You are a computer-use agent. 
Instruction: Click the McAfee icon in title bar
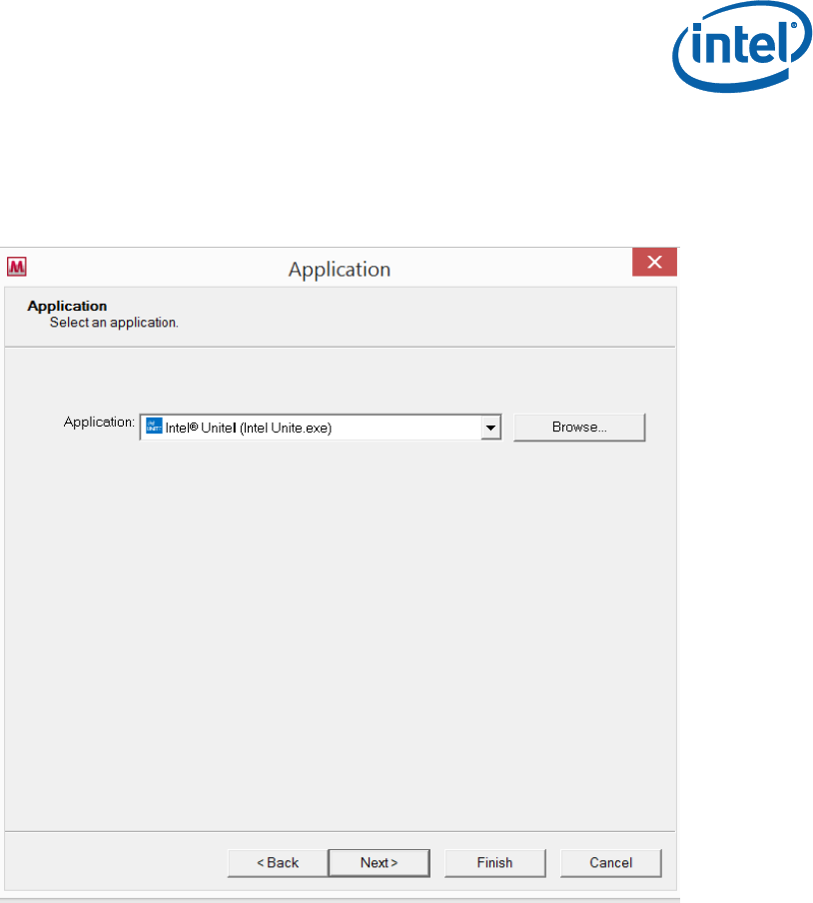[x=17, y=267]
